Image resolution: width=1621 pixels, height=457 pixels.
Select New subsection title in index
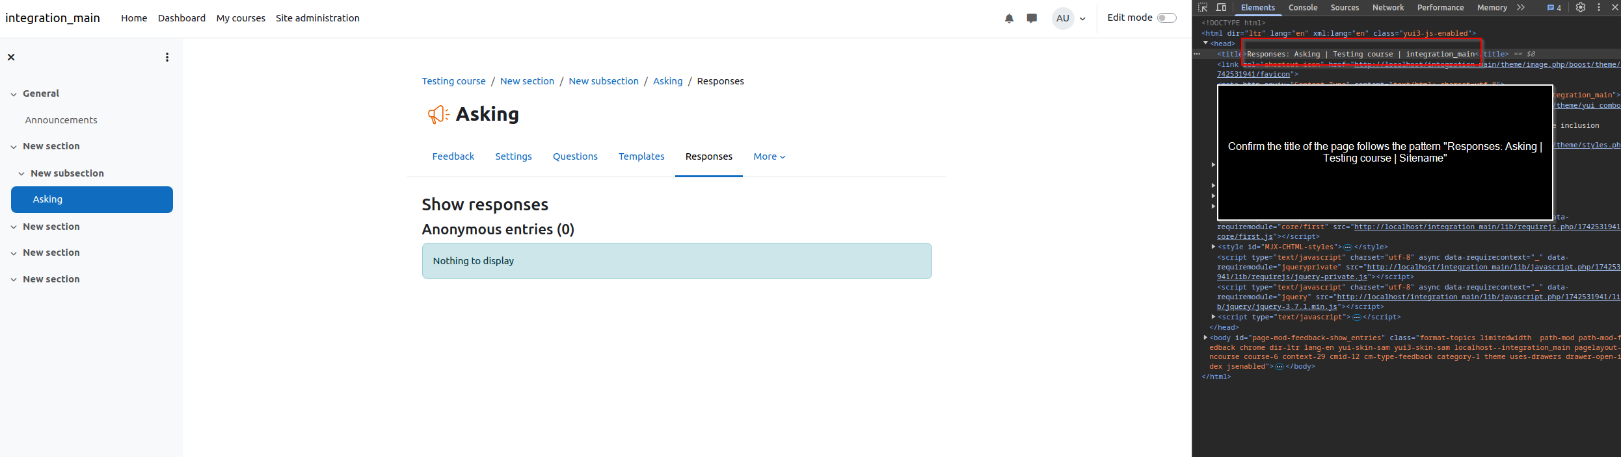coord(67,173)
